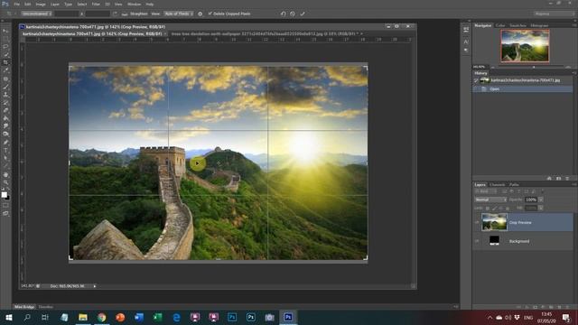
Task: Select the Move tool at the toolbox top
Action: coord(5,31)
